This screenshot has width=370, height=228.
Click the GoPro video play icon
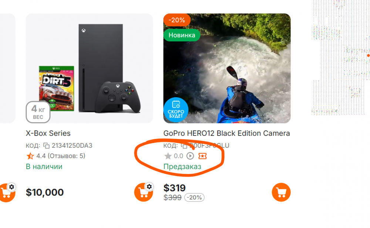190,156
